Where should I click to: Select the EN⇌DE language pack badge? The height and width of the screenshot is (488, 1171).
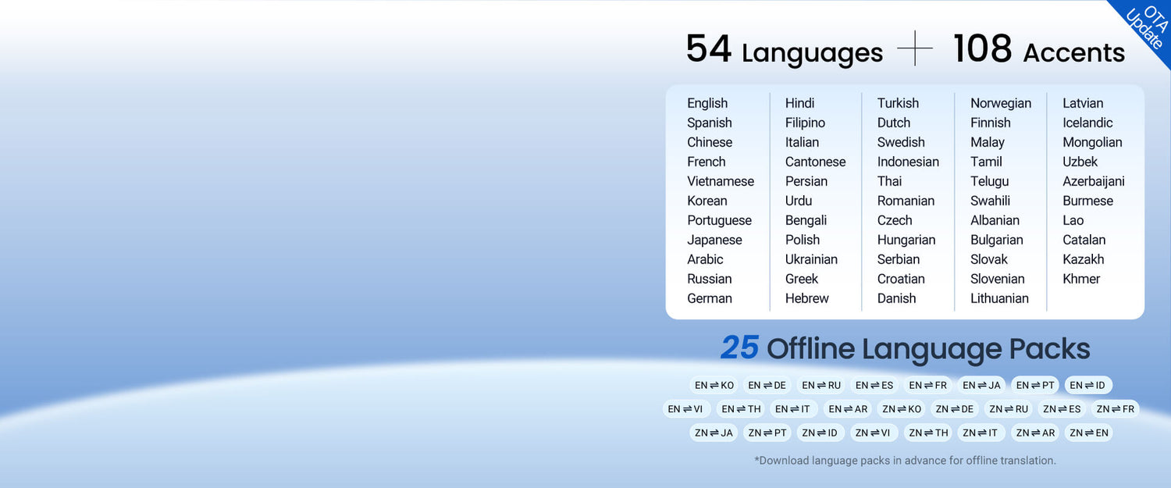[x=767, y=385]
